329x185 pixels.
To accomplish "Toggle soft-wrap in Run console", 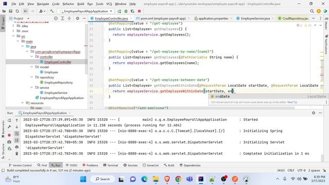I will click(17, 134).
